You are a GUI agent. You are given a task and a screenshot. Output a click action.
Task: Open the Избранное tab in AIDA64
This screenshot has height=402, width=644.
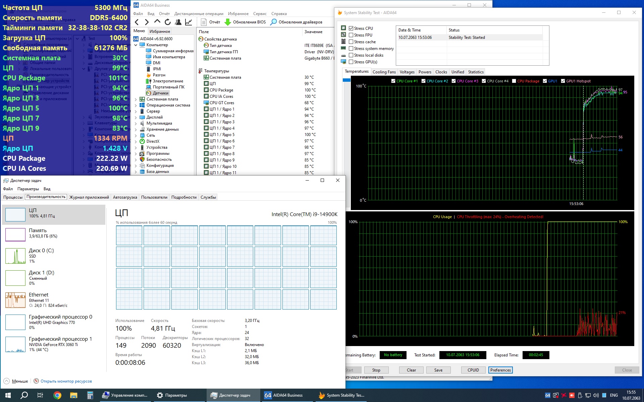pos(160,31)
